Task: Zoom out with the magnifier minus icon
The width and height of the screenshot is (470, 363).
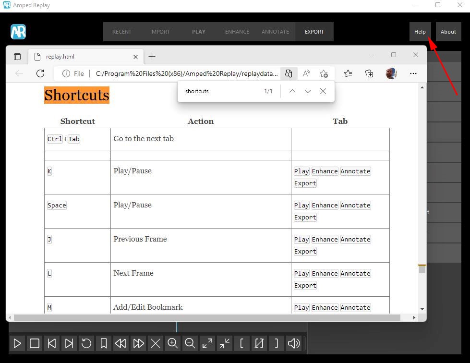Action: point(190,343)
